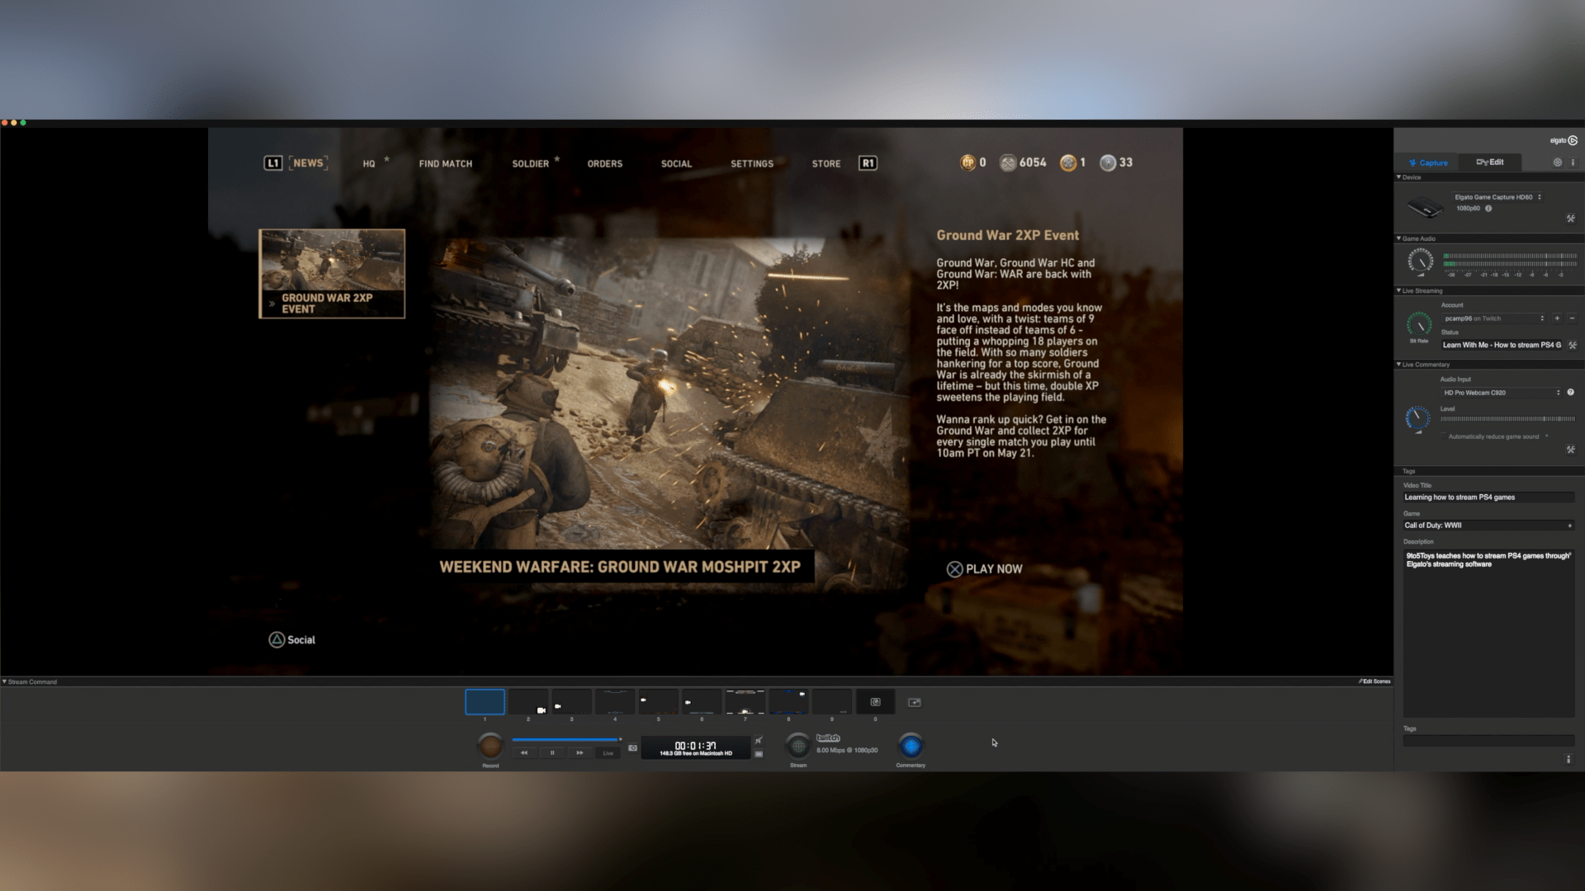Click the rewind playback button
The width and height of the screenshot is (1585, 891).
pos(524,752)
